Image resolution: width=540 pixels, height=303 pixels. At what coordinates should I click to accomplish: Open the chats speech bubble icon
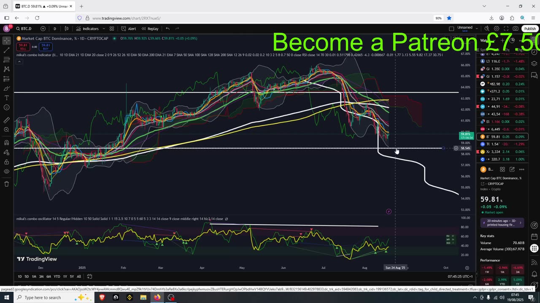pyautogui.click(x=534, y=75)
